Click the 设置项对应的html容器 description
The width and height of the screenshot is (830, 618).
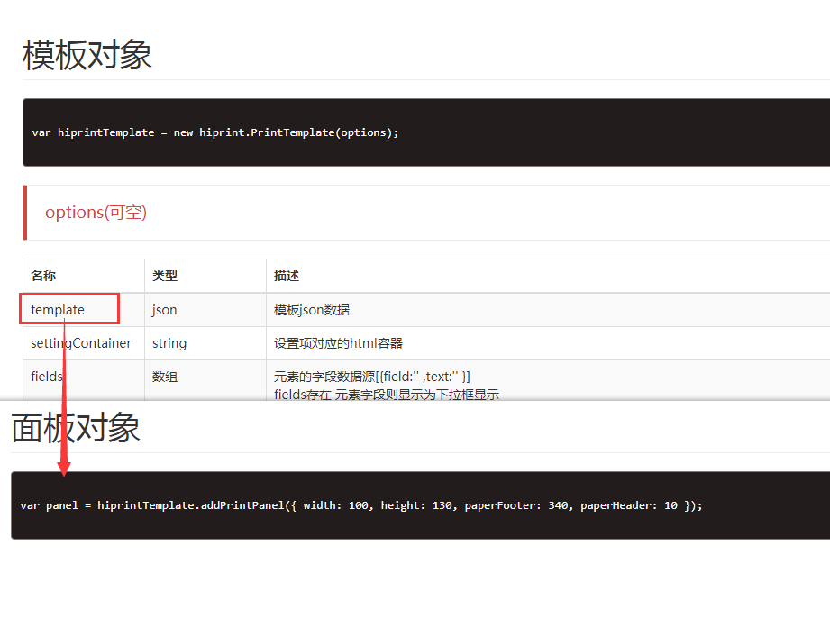tap(338, 343)
